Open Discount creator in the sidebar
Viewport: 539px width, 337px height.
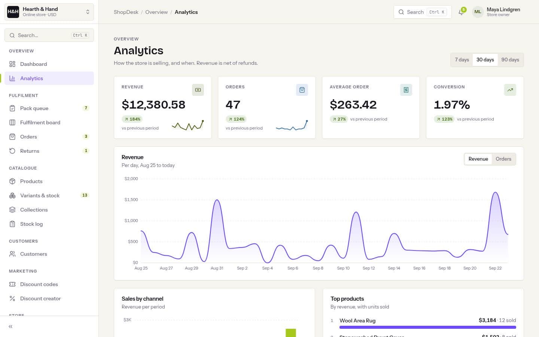click(x=49, y=298)
